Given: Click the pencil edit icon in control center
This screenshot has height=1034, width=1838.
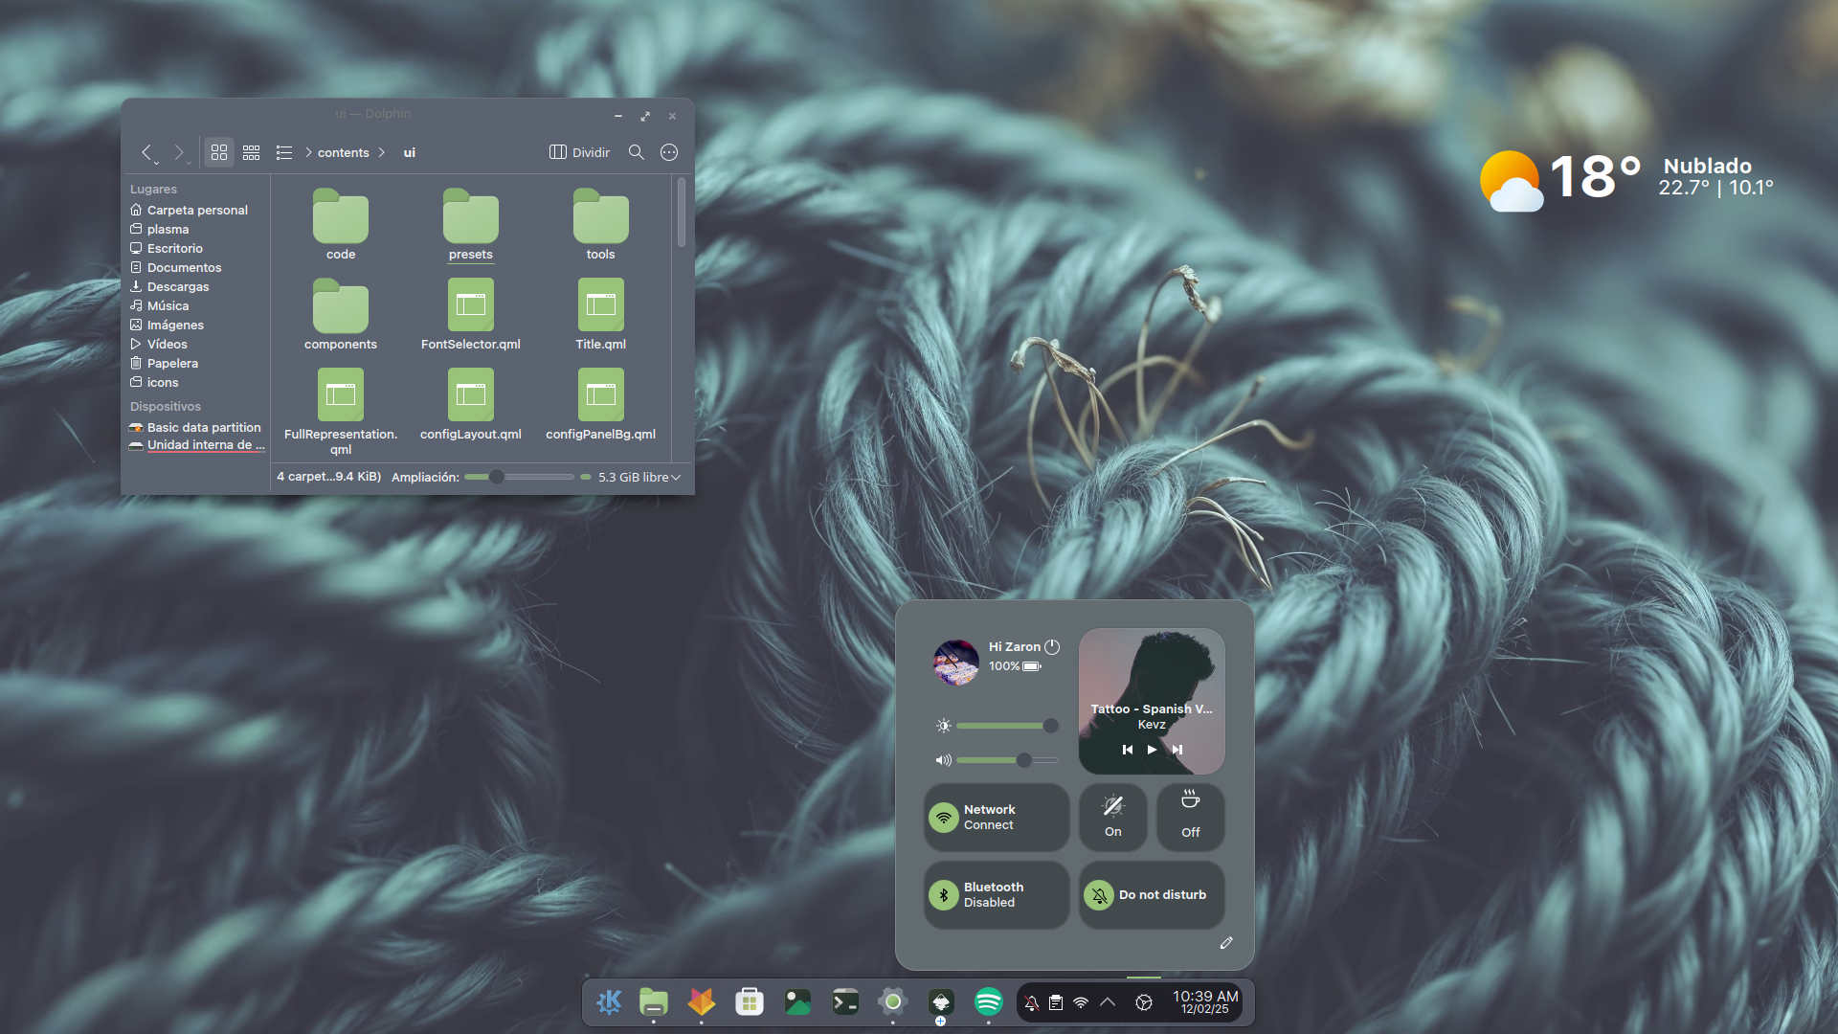Looking at the screenshot, I should [1226, 943].
